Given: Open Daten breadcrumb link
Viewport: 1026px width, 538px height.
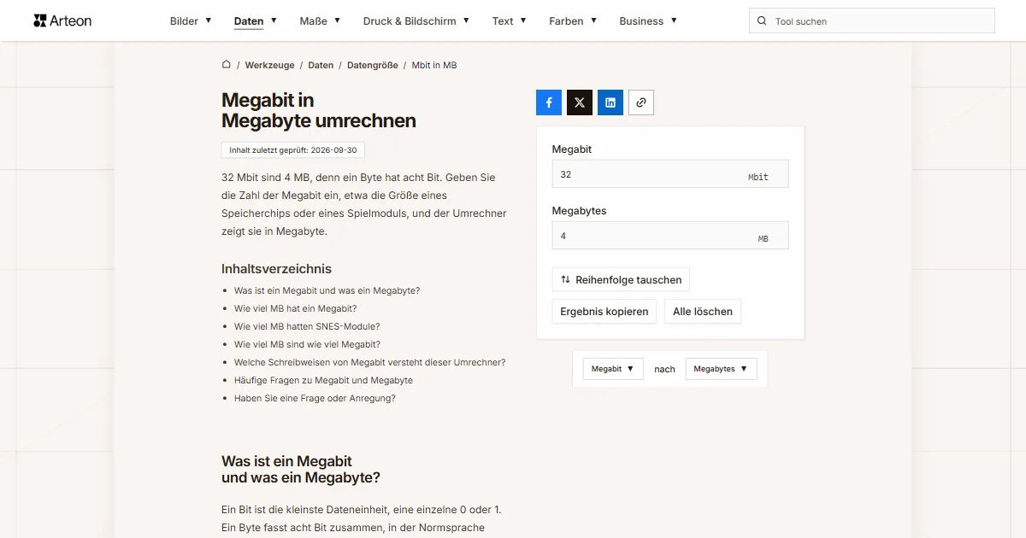Looking at the screenshot, I should tap(321, 65).
